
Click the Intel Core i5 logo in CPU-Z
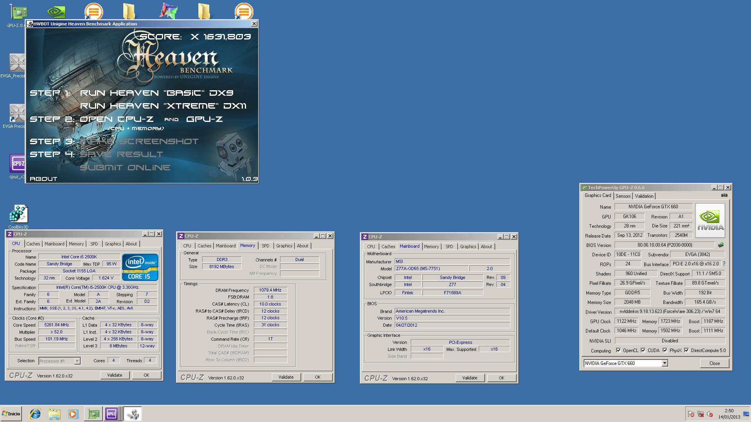point(140,267)
